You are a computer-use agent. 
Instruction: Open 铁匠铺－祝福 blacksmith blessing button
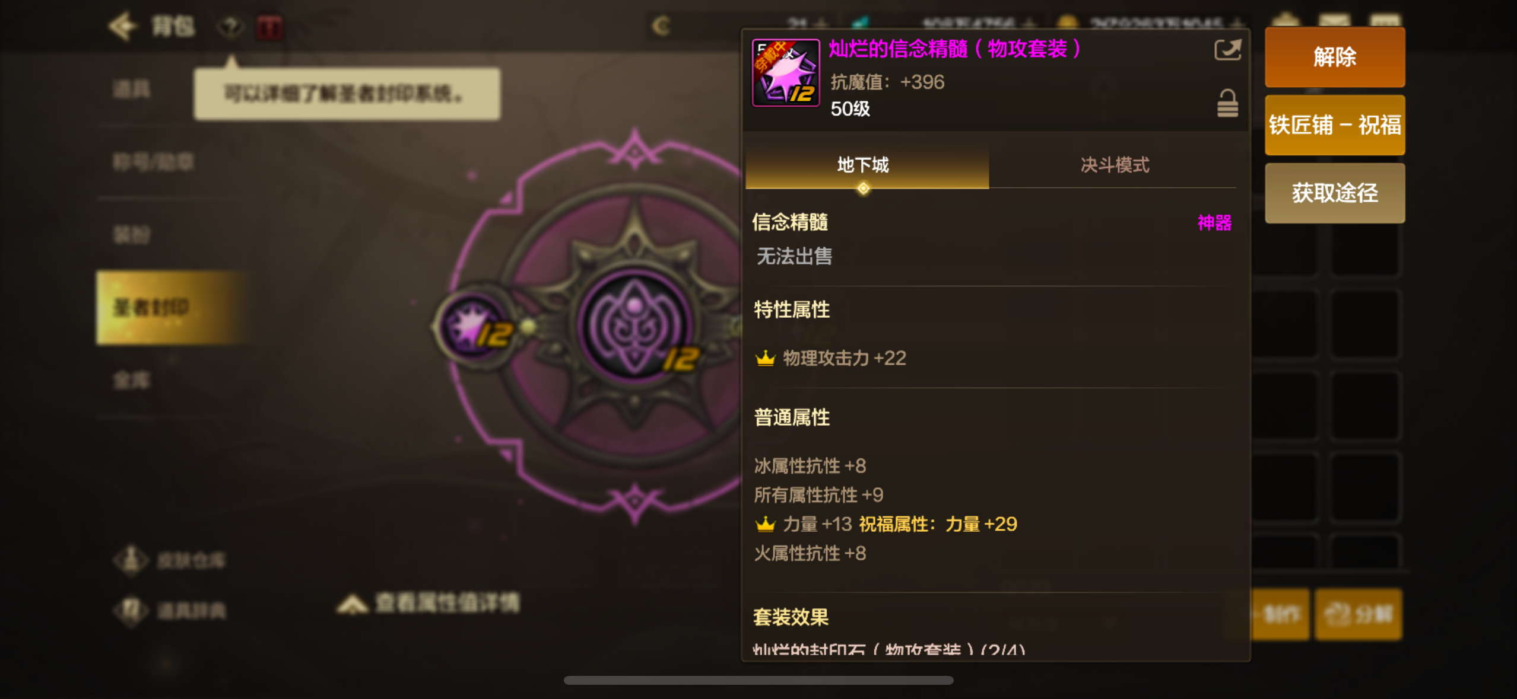[x=1334, y=125]
